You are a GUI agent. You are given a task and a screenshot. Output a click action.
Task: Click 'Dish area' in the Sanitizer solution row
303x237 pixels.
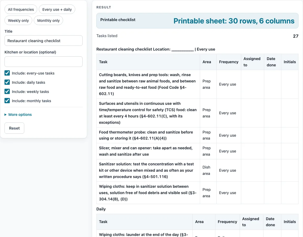[206, 170]
